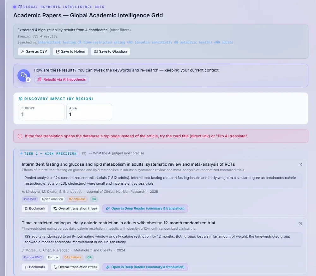
Task: Click the chat assistant avatar icon
Action: (x=24, y=76)
